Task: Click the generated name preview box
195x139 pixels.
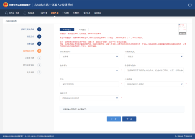Action: (x=122, y=109)
